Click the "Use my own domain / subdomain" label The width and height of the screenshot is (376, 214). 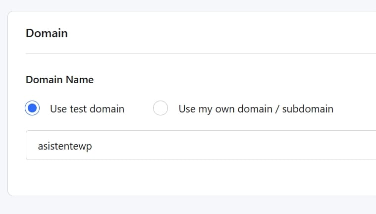pyautogui.click(x=256, y=108)
